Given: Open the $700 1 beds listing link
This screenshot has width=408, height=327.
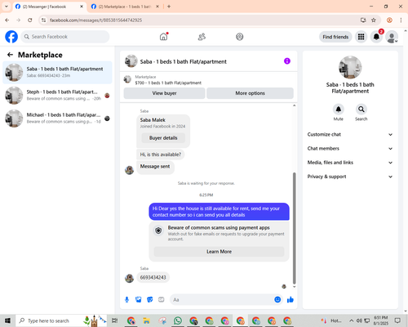Looking at the screenshot, I should click(168, 83).
